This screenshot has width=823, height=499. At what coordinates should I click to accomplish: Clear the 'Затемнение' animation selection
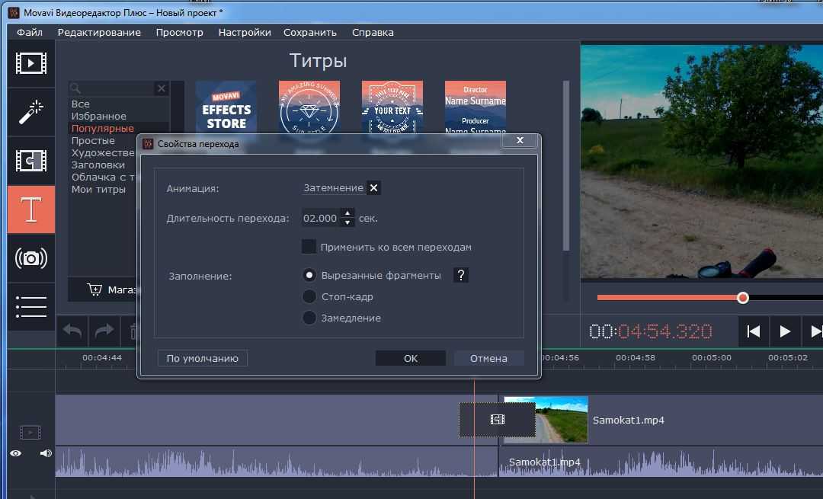[373, 188]
